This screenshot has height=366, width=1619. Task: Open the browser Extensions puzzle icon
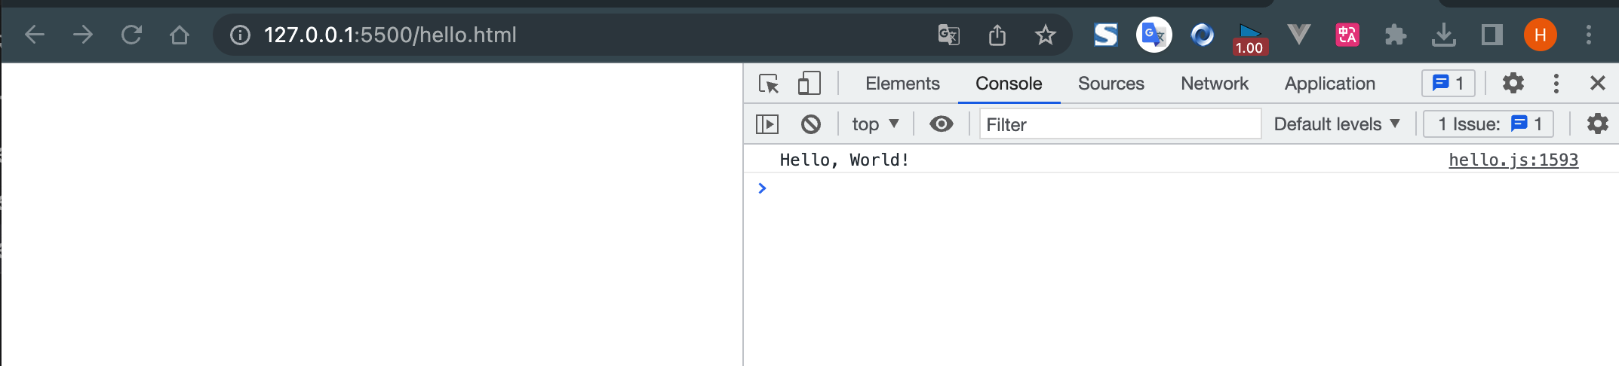(x=1395, y=35)
